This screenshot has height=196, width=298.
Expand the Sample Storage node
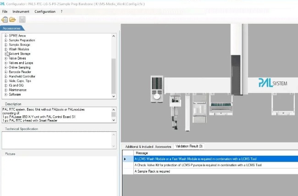6,44
